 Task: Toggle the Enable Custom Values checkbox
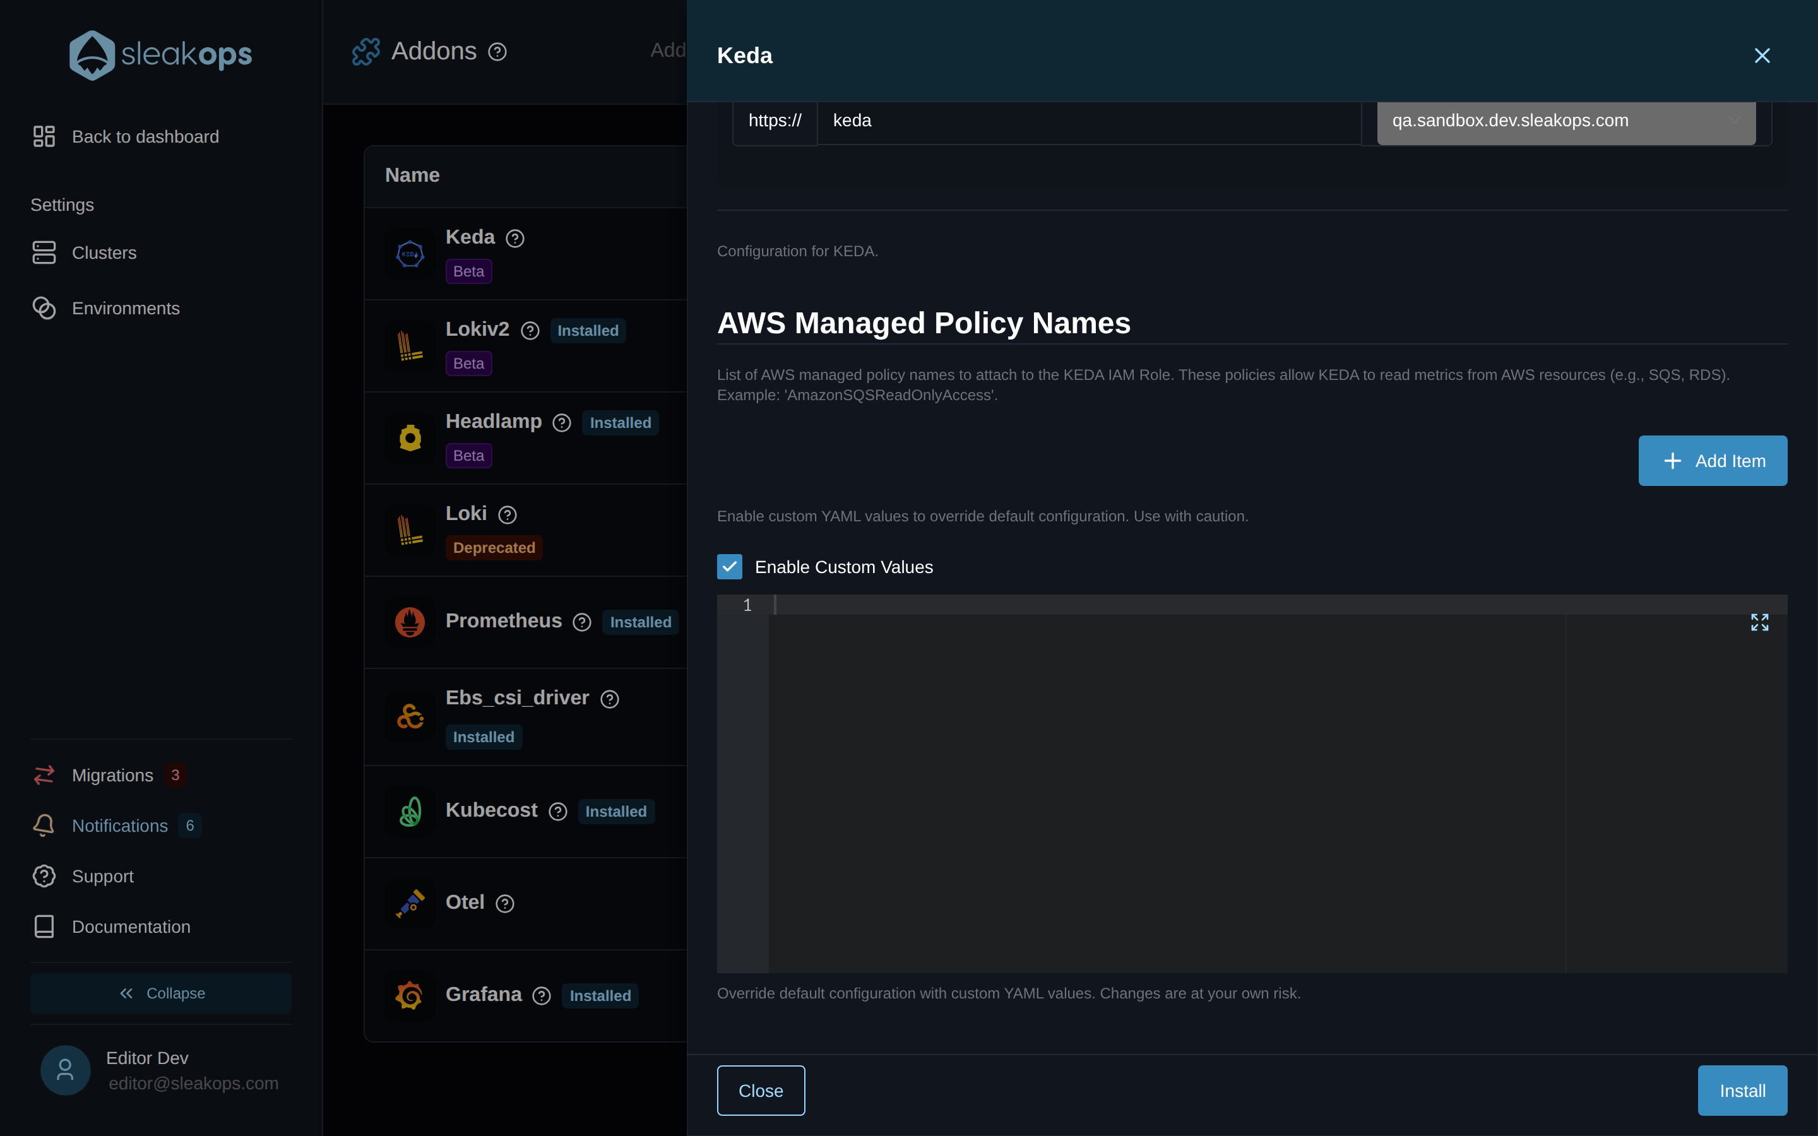point(730,567)
